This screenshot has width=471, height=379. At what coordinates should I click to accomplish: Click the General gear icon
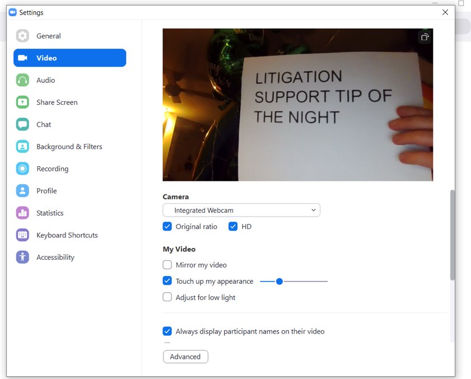tap(22, 36)
